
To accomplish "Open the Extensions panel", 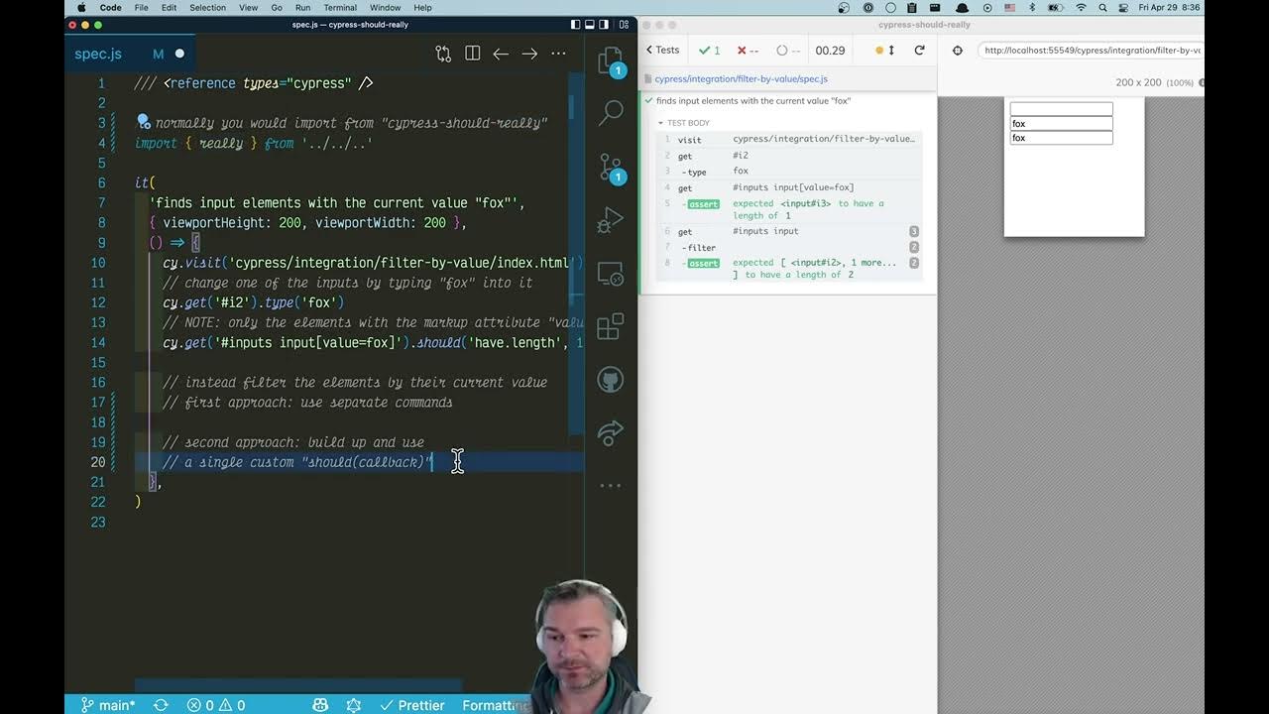I will pos(611,326).
